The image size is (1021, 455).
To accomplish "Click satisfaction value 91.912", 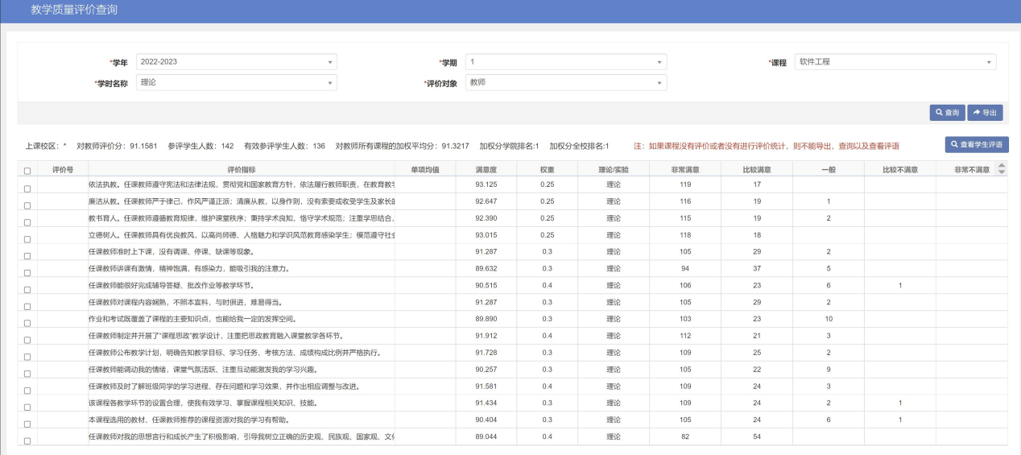I will (486, 336).
